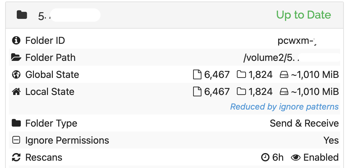
Task: Click the open-folder icon beside Folder Path
Action: pyautogui.click(x=16, y=58)
